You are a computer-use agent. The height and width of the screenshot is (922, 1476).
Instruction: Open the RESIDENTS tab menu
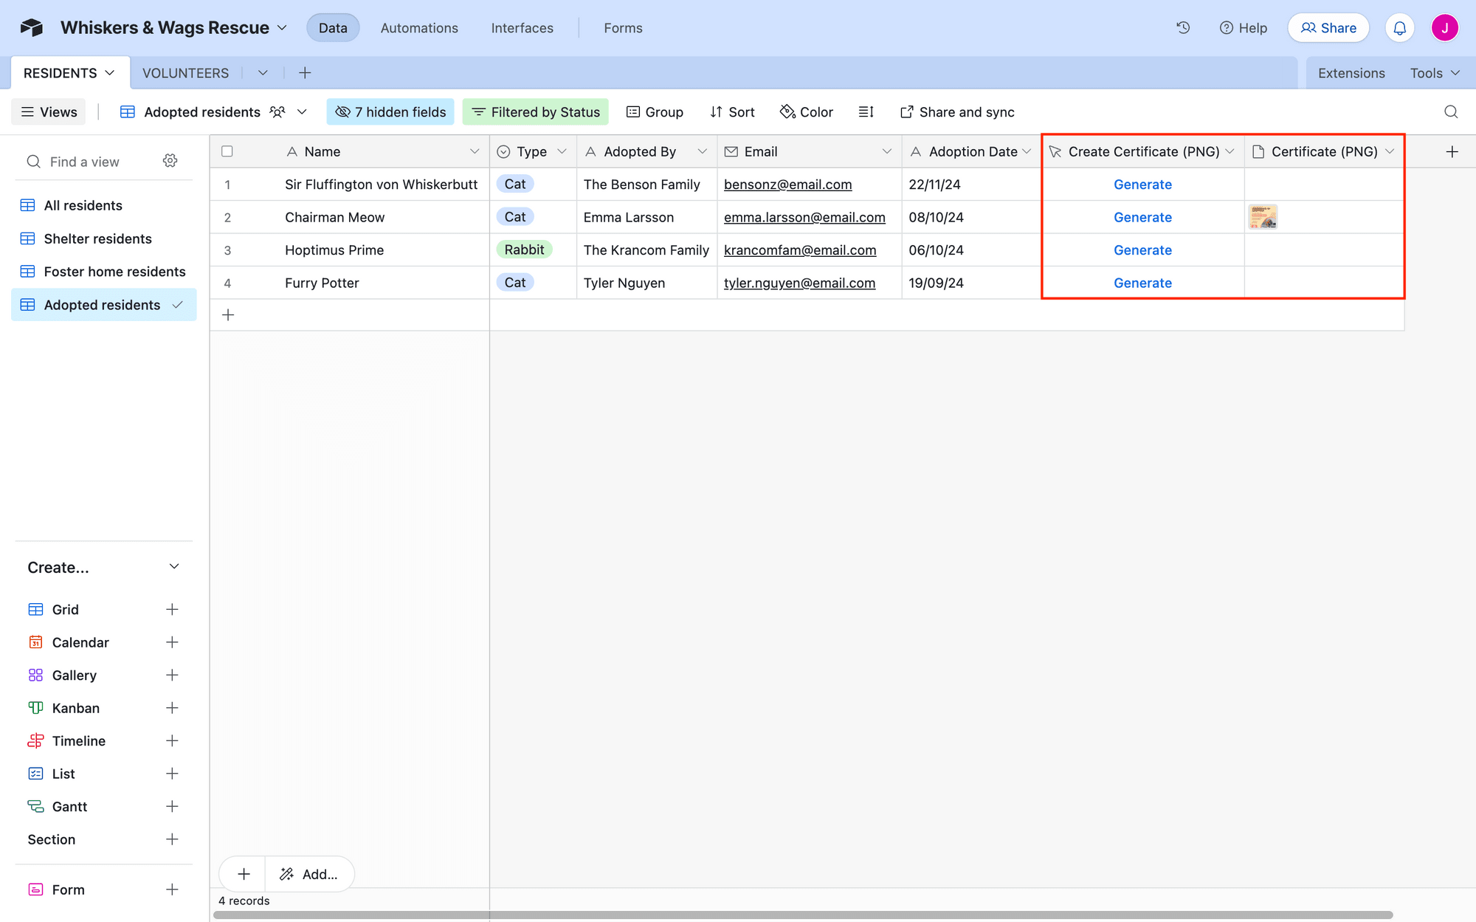pos(107,72)
